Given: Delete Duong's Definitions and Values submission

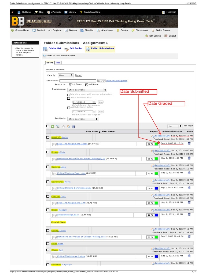Looking at the screenshot, I should tap(189, 236).
